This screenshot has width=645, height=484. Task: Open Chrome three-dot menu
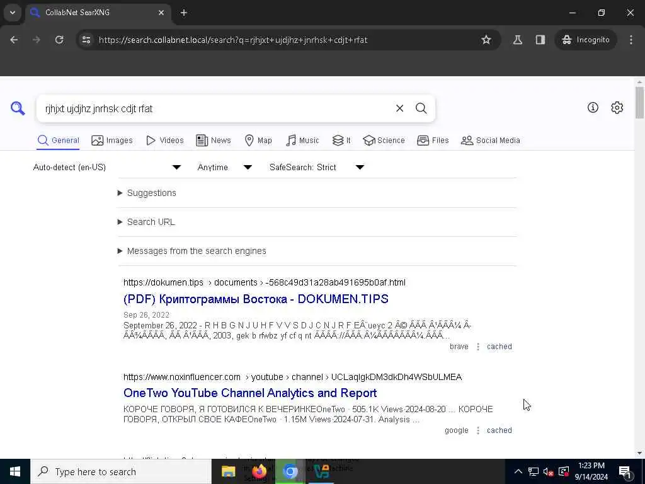point(631,40)
